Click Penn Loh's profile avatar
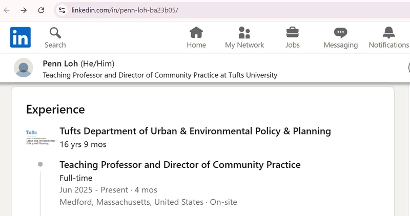 point(24,68)
